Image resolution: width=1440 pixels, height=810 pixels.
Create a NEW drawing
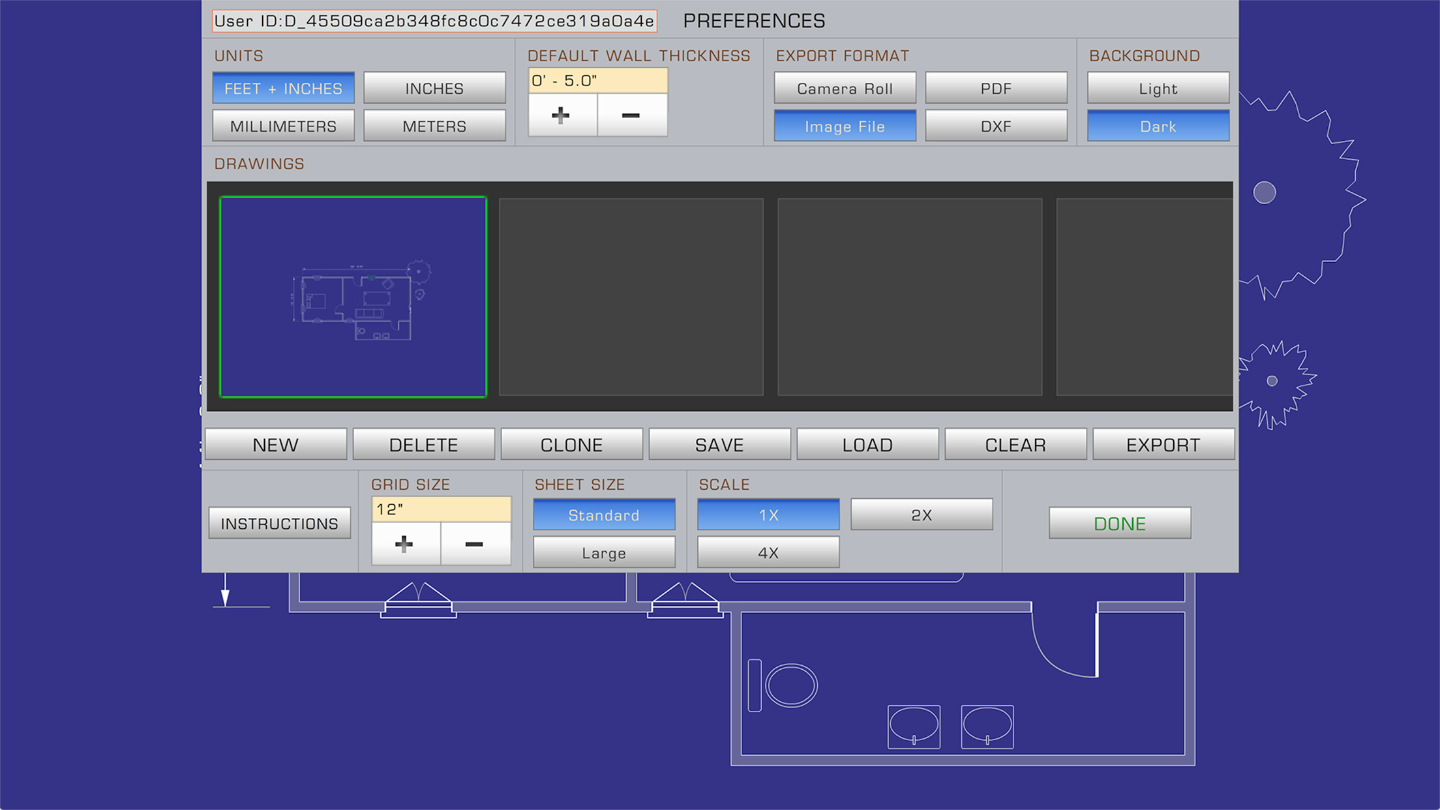coord(276,444)
